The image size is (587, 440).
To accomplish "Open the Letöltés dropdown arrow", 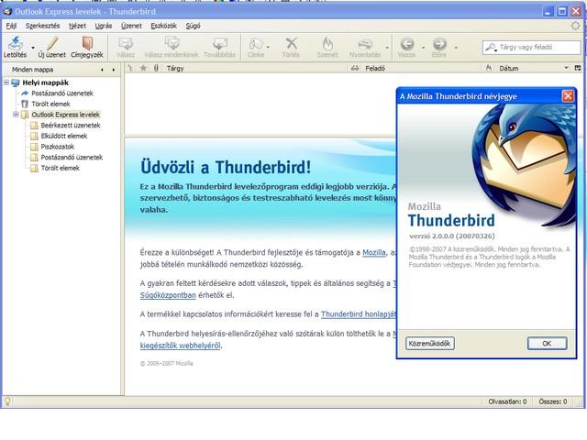I will click(33, 48).
